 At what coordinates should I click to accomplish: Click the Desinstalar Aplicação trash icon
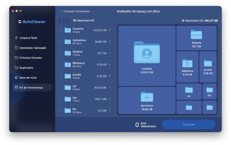(16, 48)
